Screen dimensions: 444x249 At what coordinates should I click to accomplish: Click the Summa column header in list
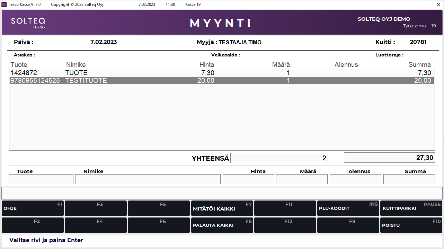coord(419,65)
